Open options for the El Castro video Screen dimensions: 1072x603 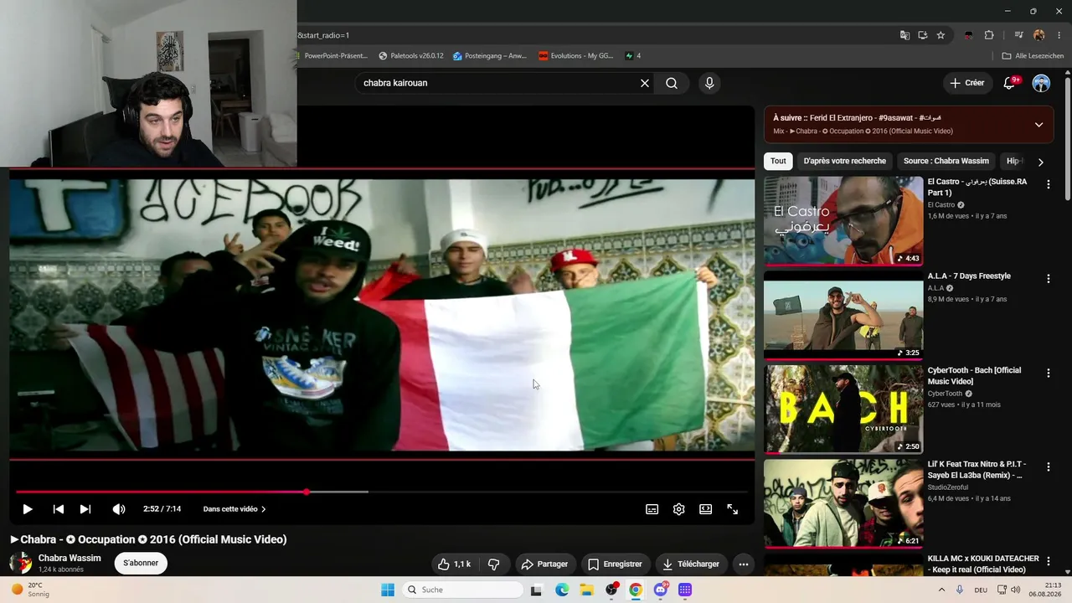[x=1049, y=184]
